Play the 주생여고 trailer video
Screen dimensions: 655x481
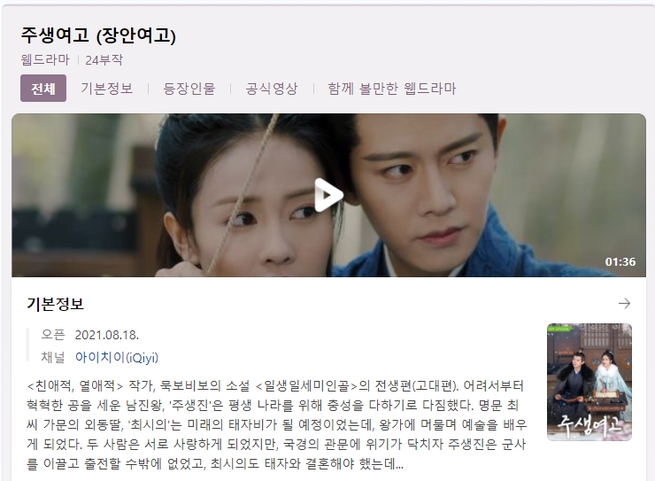pos(328,195)
